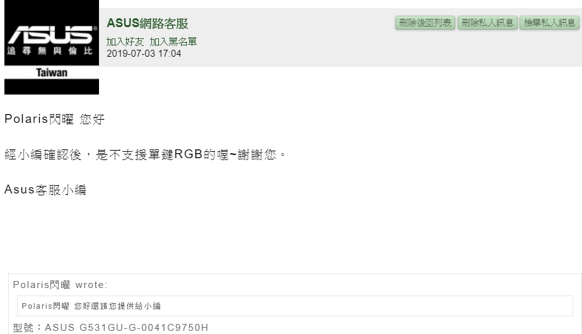The image size is (582, 334).
Task: Click the model line ASUS G531GU-G-0041C9750H
Action: coord(127,328)
